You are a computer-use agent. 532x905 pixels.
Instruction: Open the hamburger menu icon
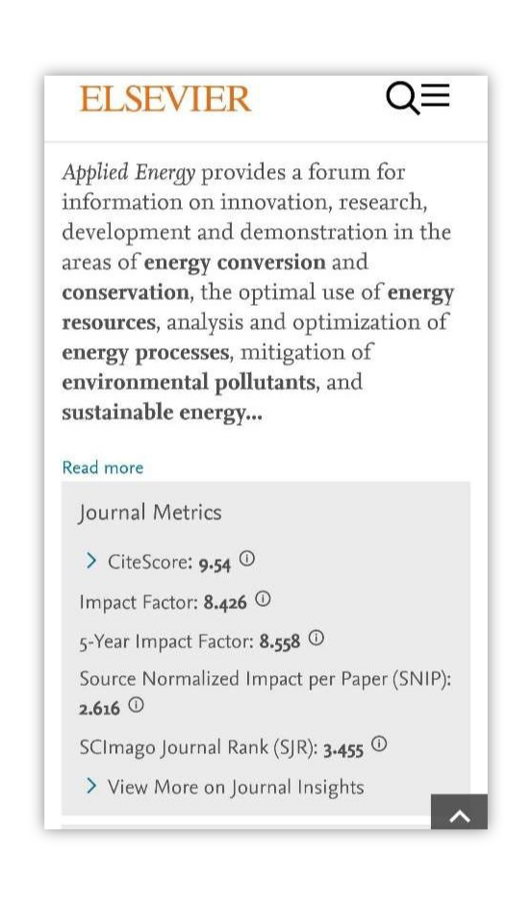tap(437, 95)
